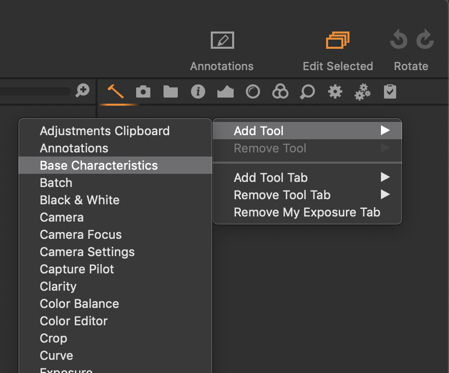
Task: Click Remove My Exposure Tab
Action: (306, 212)
